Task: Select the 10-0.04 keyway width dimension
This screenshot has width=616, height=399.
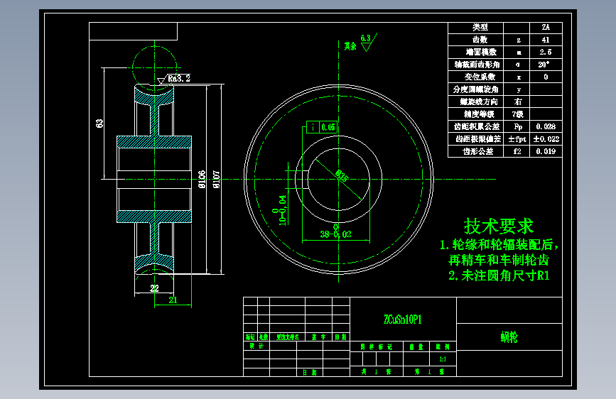Action: pyautogui.click(x=283, y=210)
